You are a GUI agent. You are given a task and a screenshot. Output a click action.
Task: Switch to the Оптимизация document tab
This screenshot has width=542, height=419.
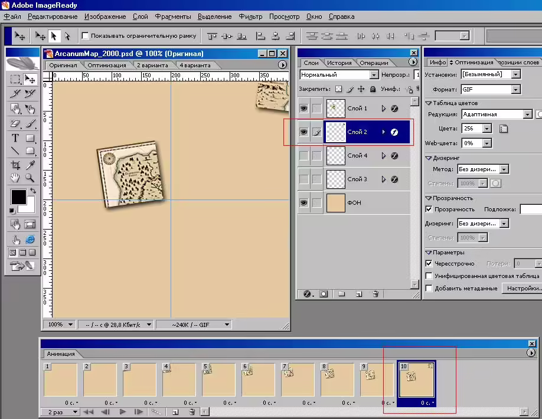coord(107,65)
